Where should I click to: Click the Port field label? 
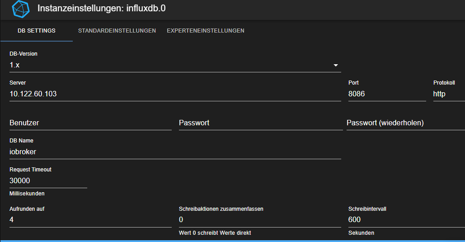(353, 82)
